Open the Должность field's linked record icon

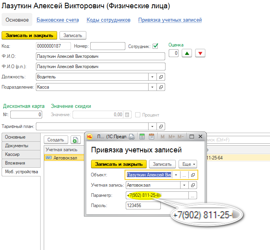click(x=161, y=77)
